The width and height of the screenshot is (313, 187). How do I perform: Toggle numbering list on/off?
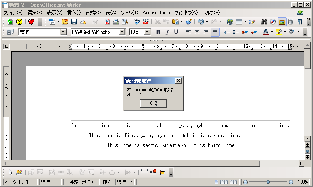pyautogui.click(x=227, y=32)
